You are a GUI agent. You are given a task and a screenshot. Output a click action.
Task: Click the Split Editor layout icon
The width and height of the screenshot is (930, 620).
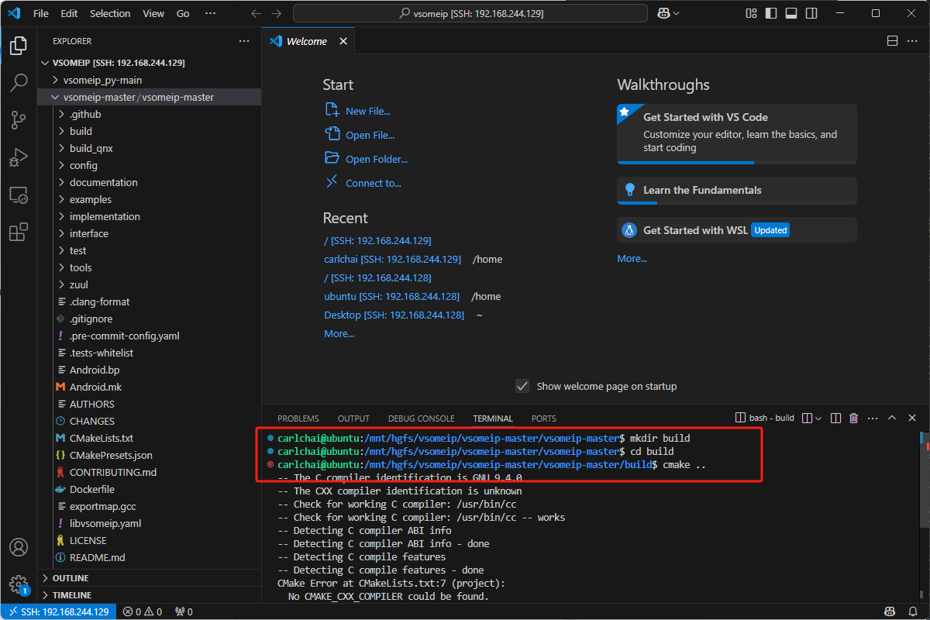pyautogui.click(x=892, y=41)
